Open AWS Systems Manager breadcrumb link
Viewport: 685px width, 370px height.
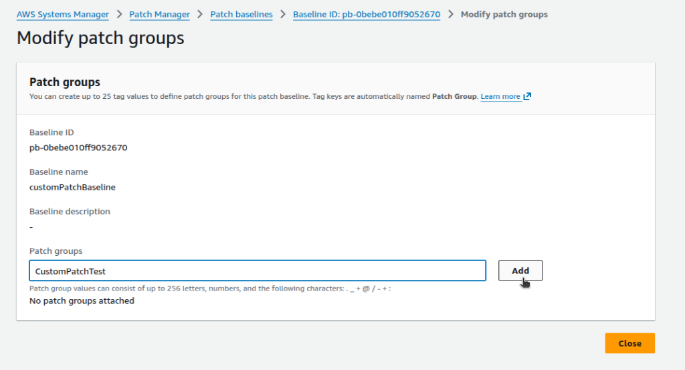[62, 15]
